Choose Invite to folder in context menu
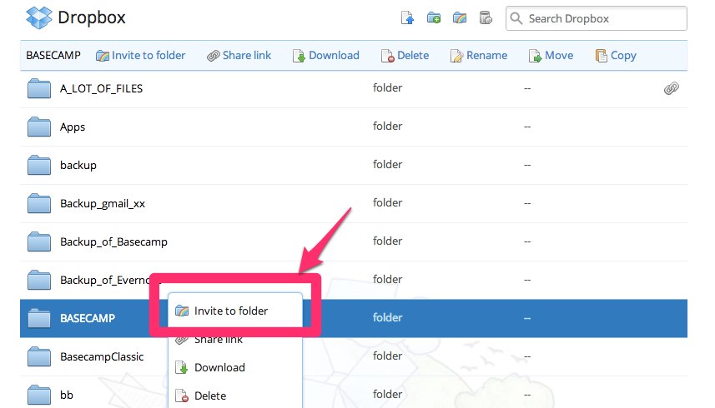715x408 pixels. click(x=234, y=311)
